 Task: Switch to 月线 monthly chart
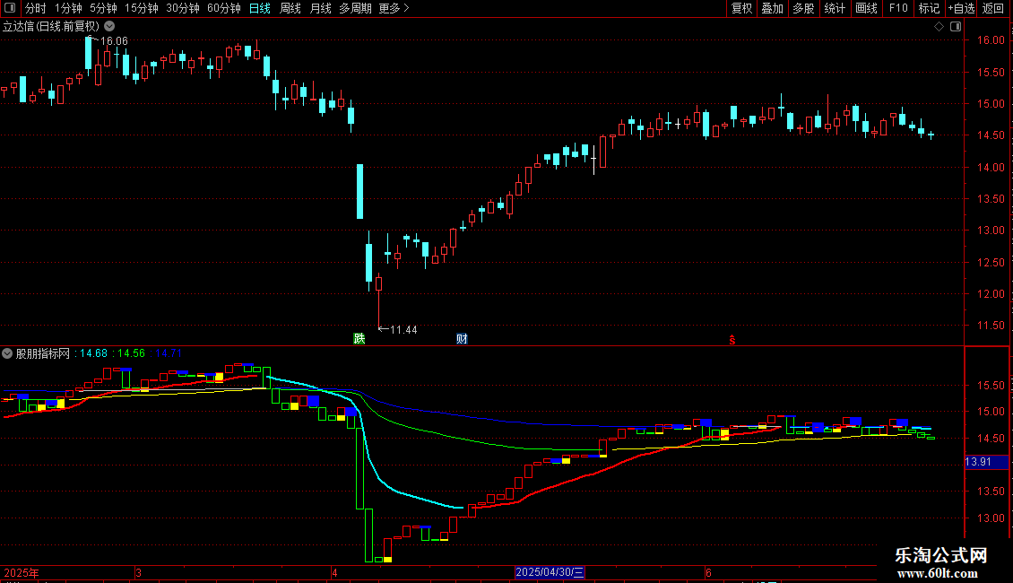tap(320, 8)
